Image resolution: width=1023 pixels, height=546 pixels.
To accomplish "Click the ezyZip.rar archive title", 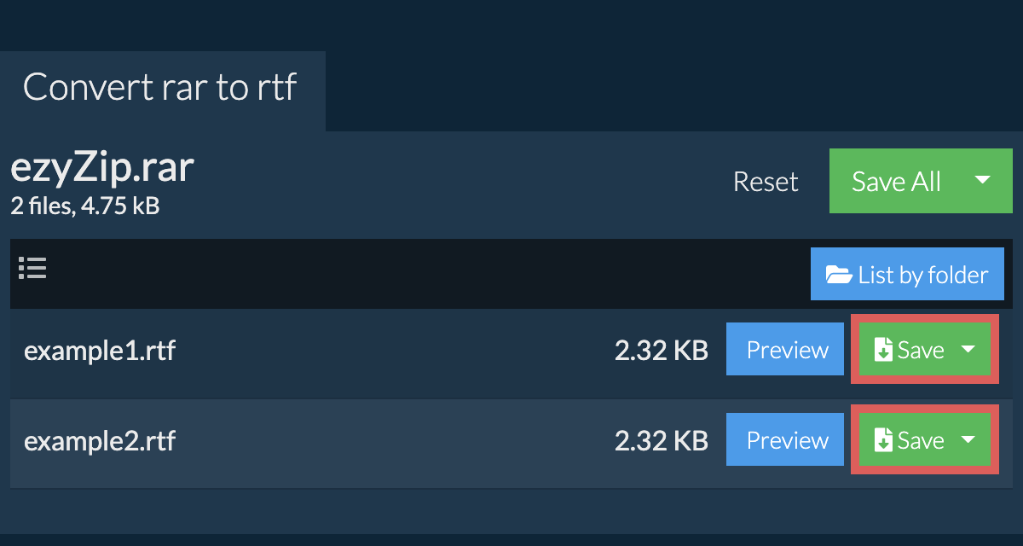I will coord(102,168).
